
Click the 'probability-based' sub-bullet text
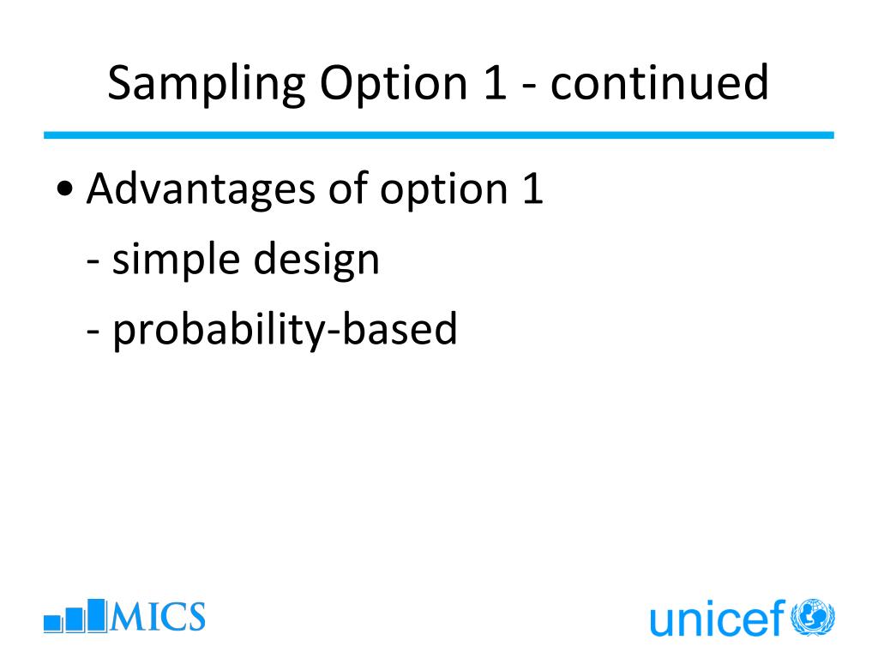(285, 330)
